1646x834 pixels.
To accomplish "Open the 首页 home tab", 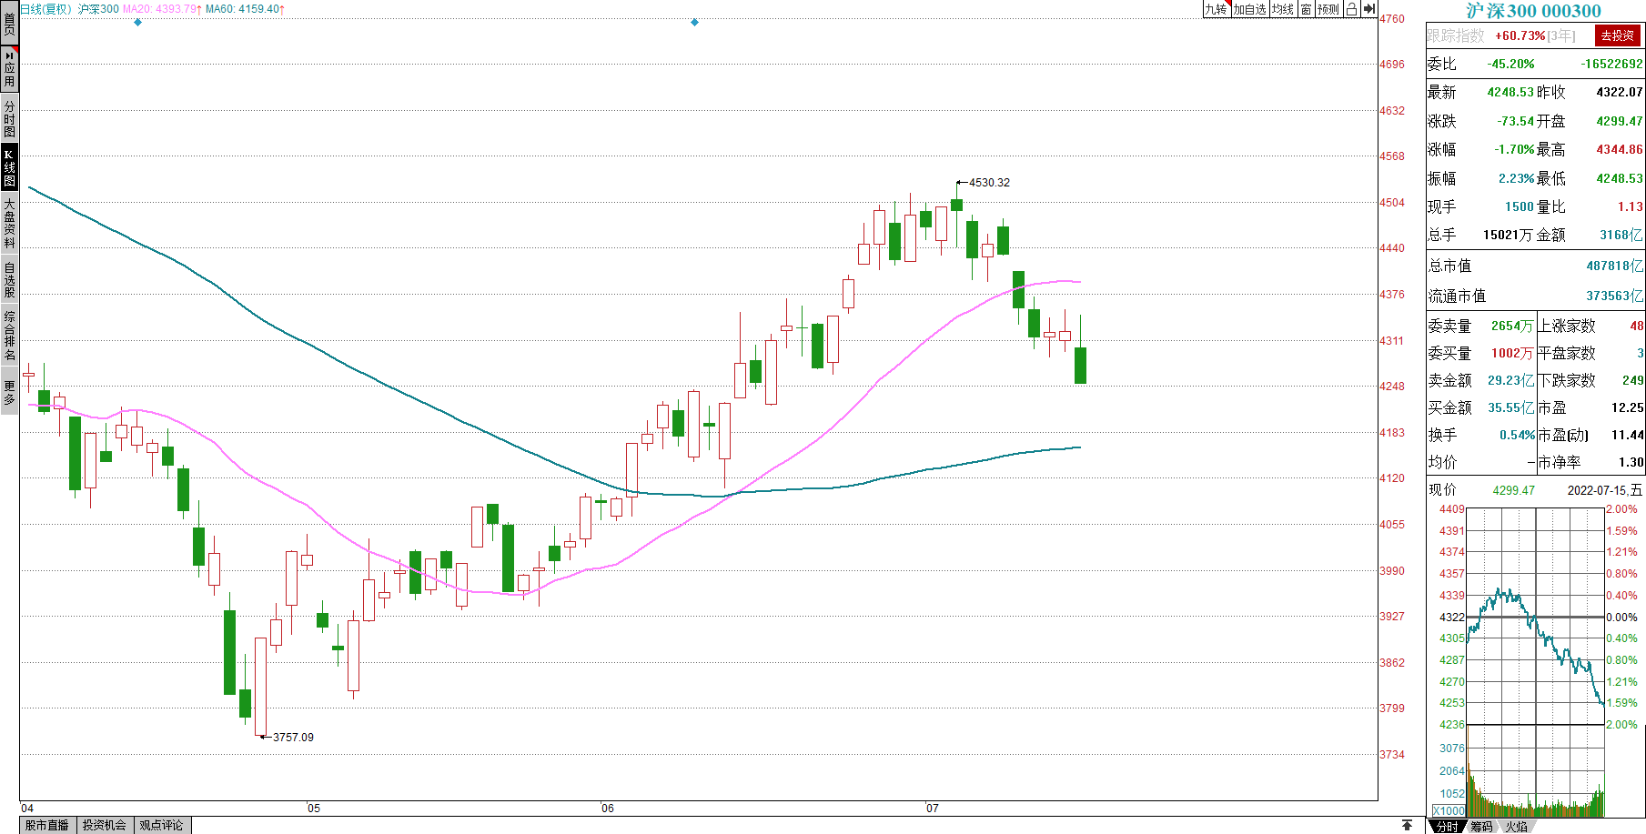I will click(9, 23).
